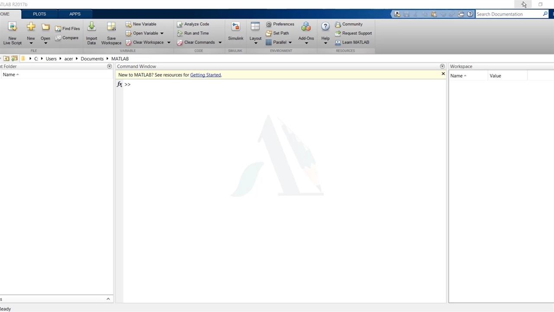Open the Command Window actions menu
Screen dimensions: 554x312
point(442,66)
